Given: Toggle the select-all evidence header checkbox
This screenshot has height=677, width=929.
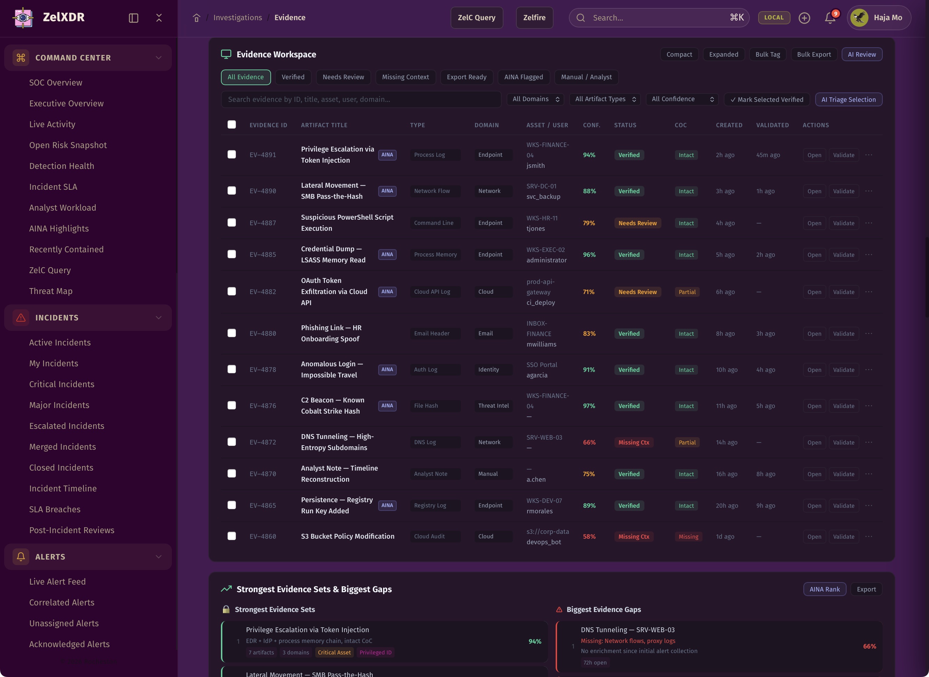Looking at the screenshot, I should tap(231, 124).
